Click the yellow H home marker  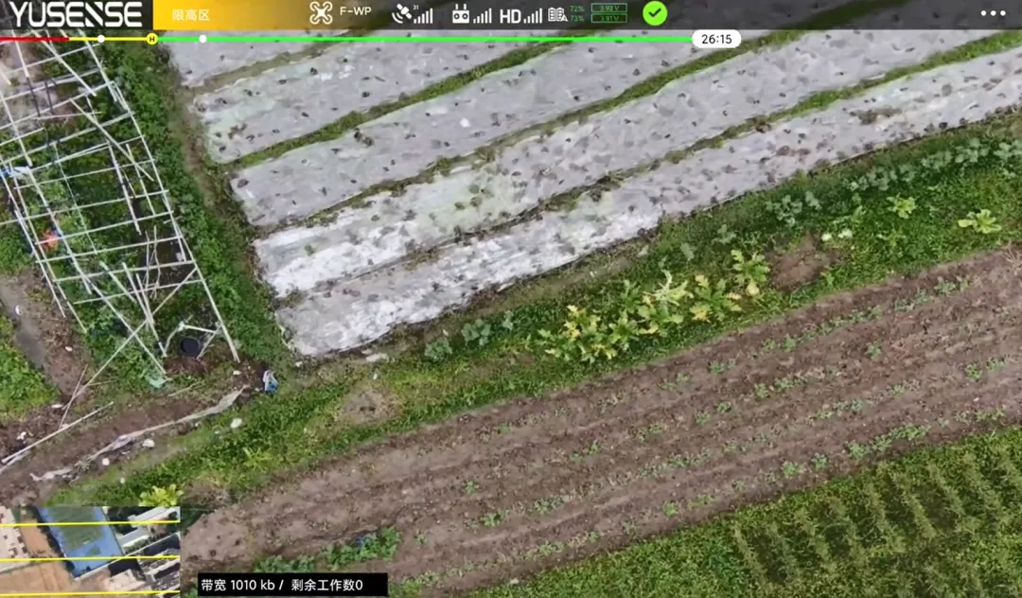tap(151, 39)
